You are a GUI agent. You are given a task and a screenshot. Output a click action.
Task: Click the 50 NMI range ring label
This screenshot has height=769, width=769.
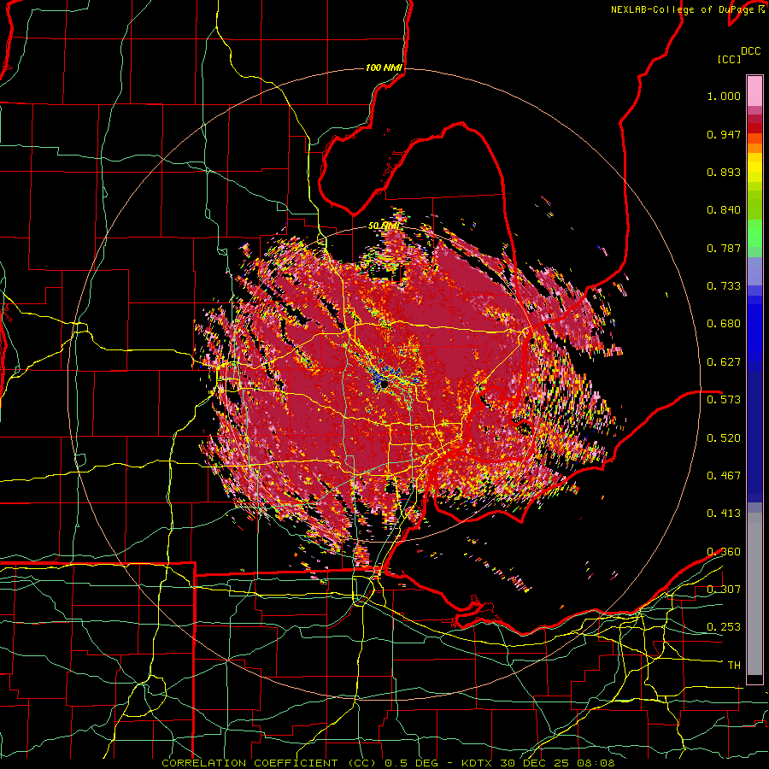click(384, 226)
